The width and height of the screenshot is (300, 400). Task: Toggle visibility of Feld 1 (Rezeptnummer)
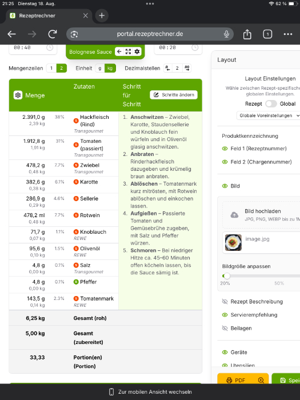click(225, 149)
